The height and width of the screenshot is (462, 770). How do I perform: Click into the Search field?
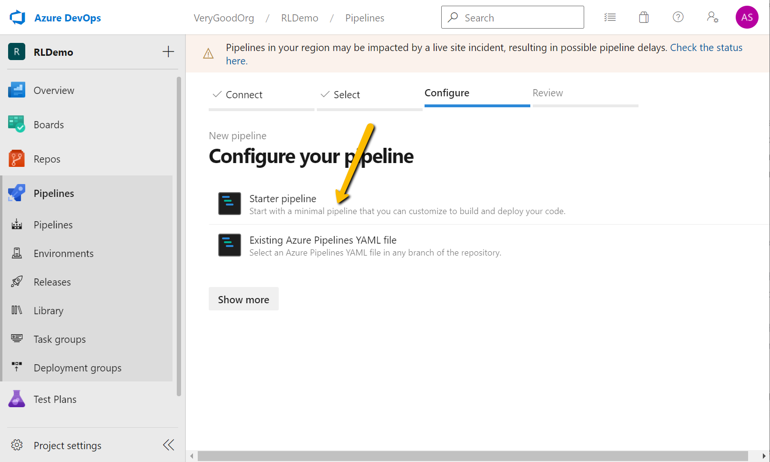[x=512, y=17]
